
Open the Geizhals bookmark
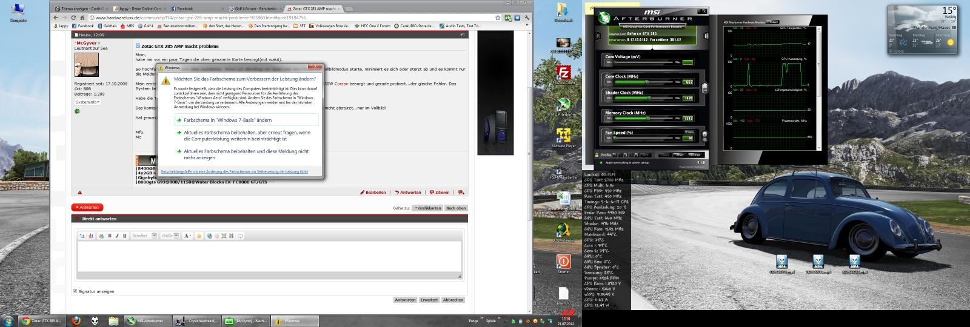108,26
